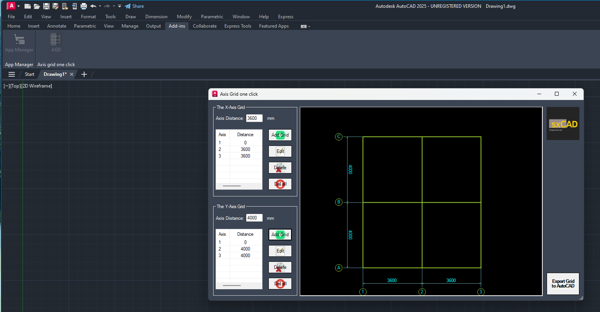Viewport: 600px width, 312px height.
Task: Click grid bubble B in the preview
Action: pyautogui.click(x=339, y=202)
